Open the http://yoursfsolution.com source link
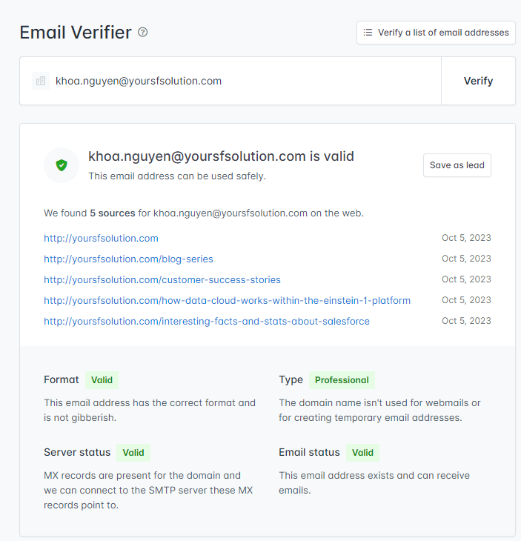The height and width of the screenshot is (541, 521). (x=101, y=238)
